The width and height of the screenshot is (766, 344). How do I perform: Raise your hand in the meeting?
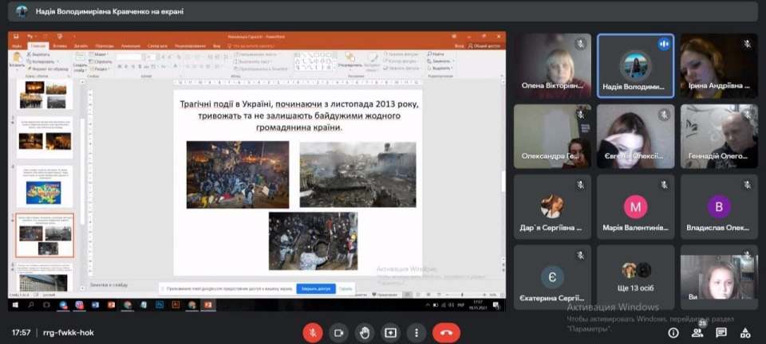[365, 332]
